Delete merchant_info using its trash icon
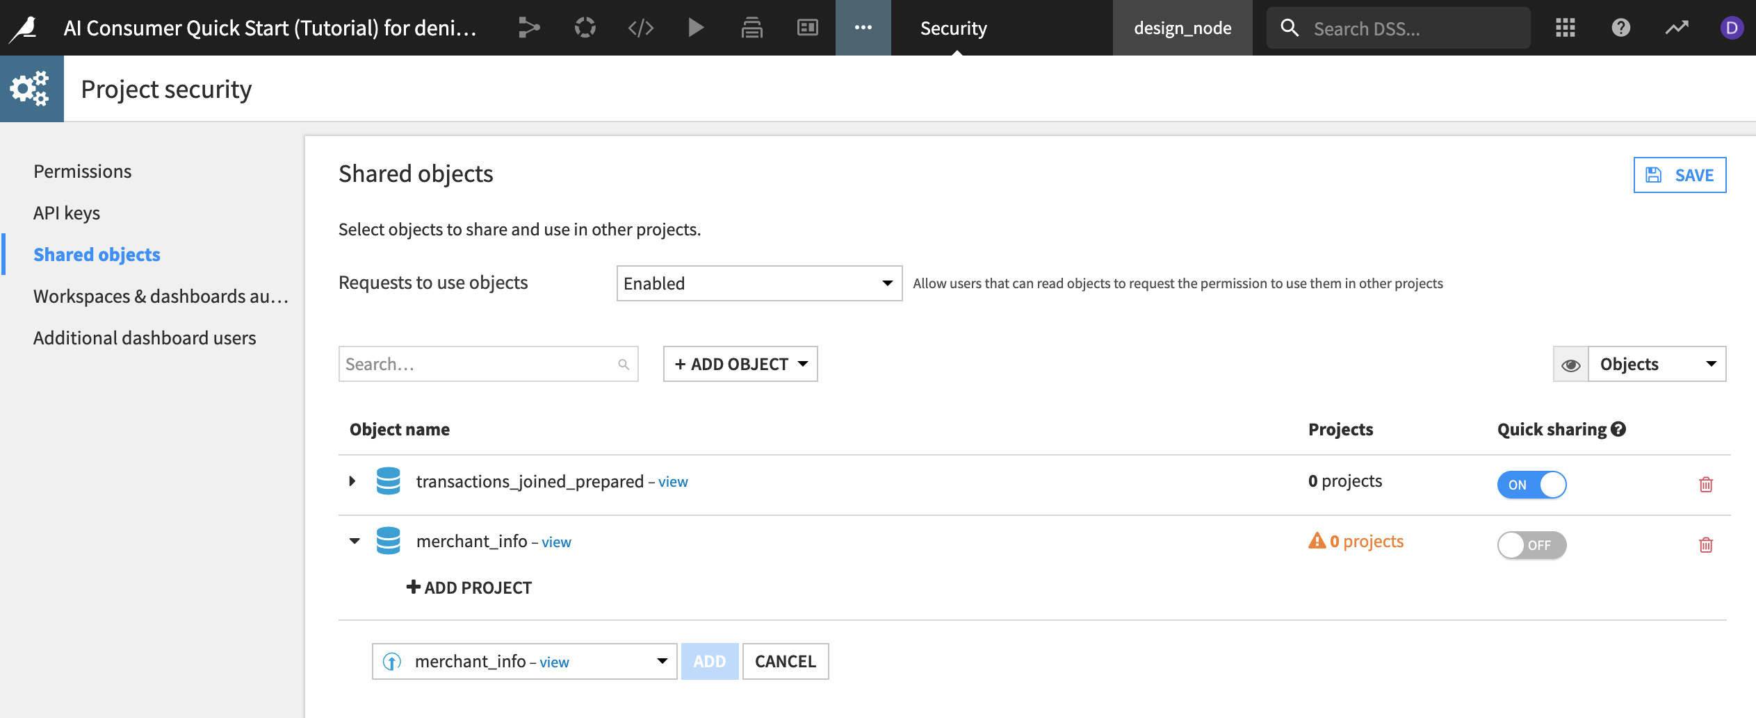 click(x=1705, y=544)
